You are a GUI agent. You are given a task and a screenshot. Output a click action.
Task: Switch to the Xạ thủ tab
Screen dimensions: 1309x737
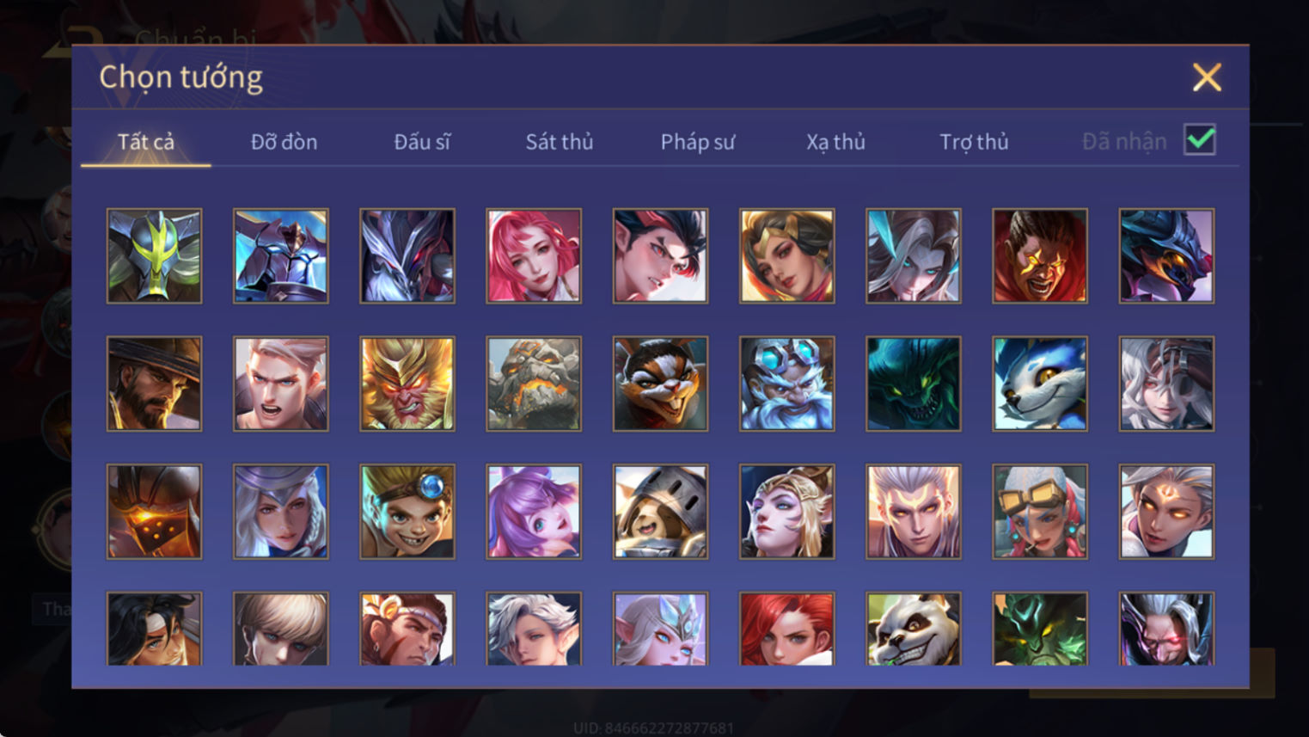point(835,142)
